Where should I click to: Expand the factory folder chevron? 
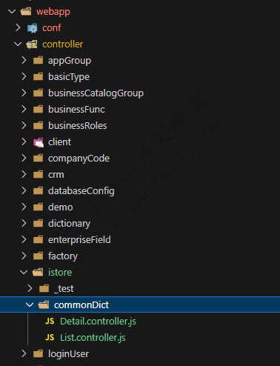point(24,256)
